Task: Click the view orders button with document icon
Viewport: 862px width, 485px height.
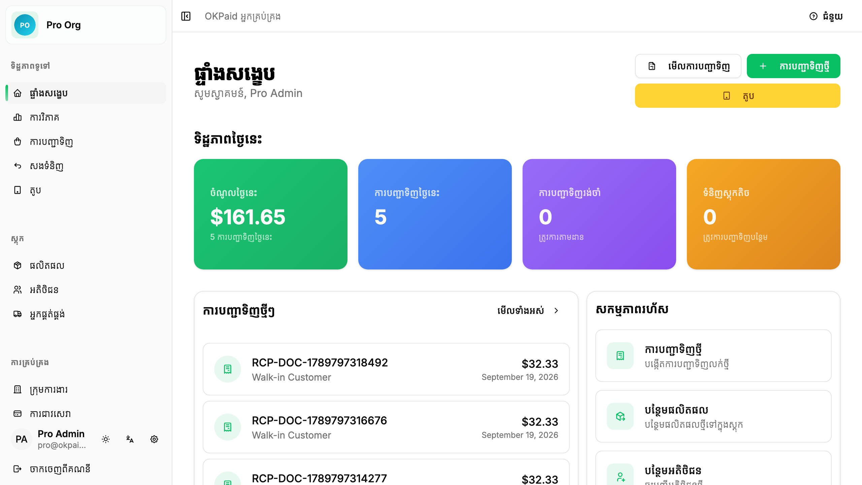Action: pos(688,66)
